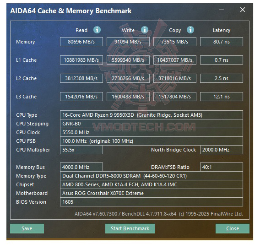Select L1 Cache copy 10437007 MB/s

175,60
